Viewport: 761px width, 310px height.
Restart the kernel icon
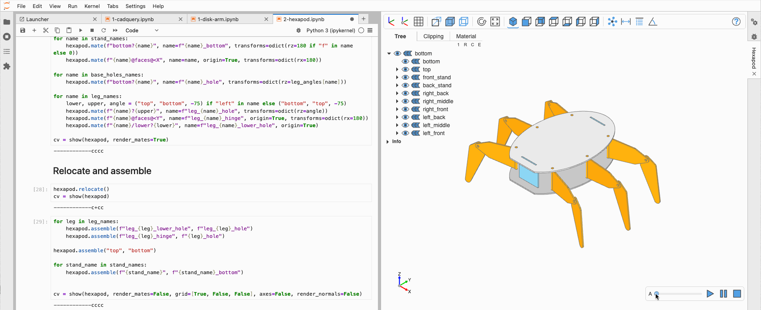click(x=104, y=30)
